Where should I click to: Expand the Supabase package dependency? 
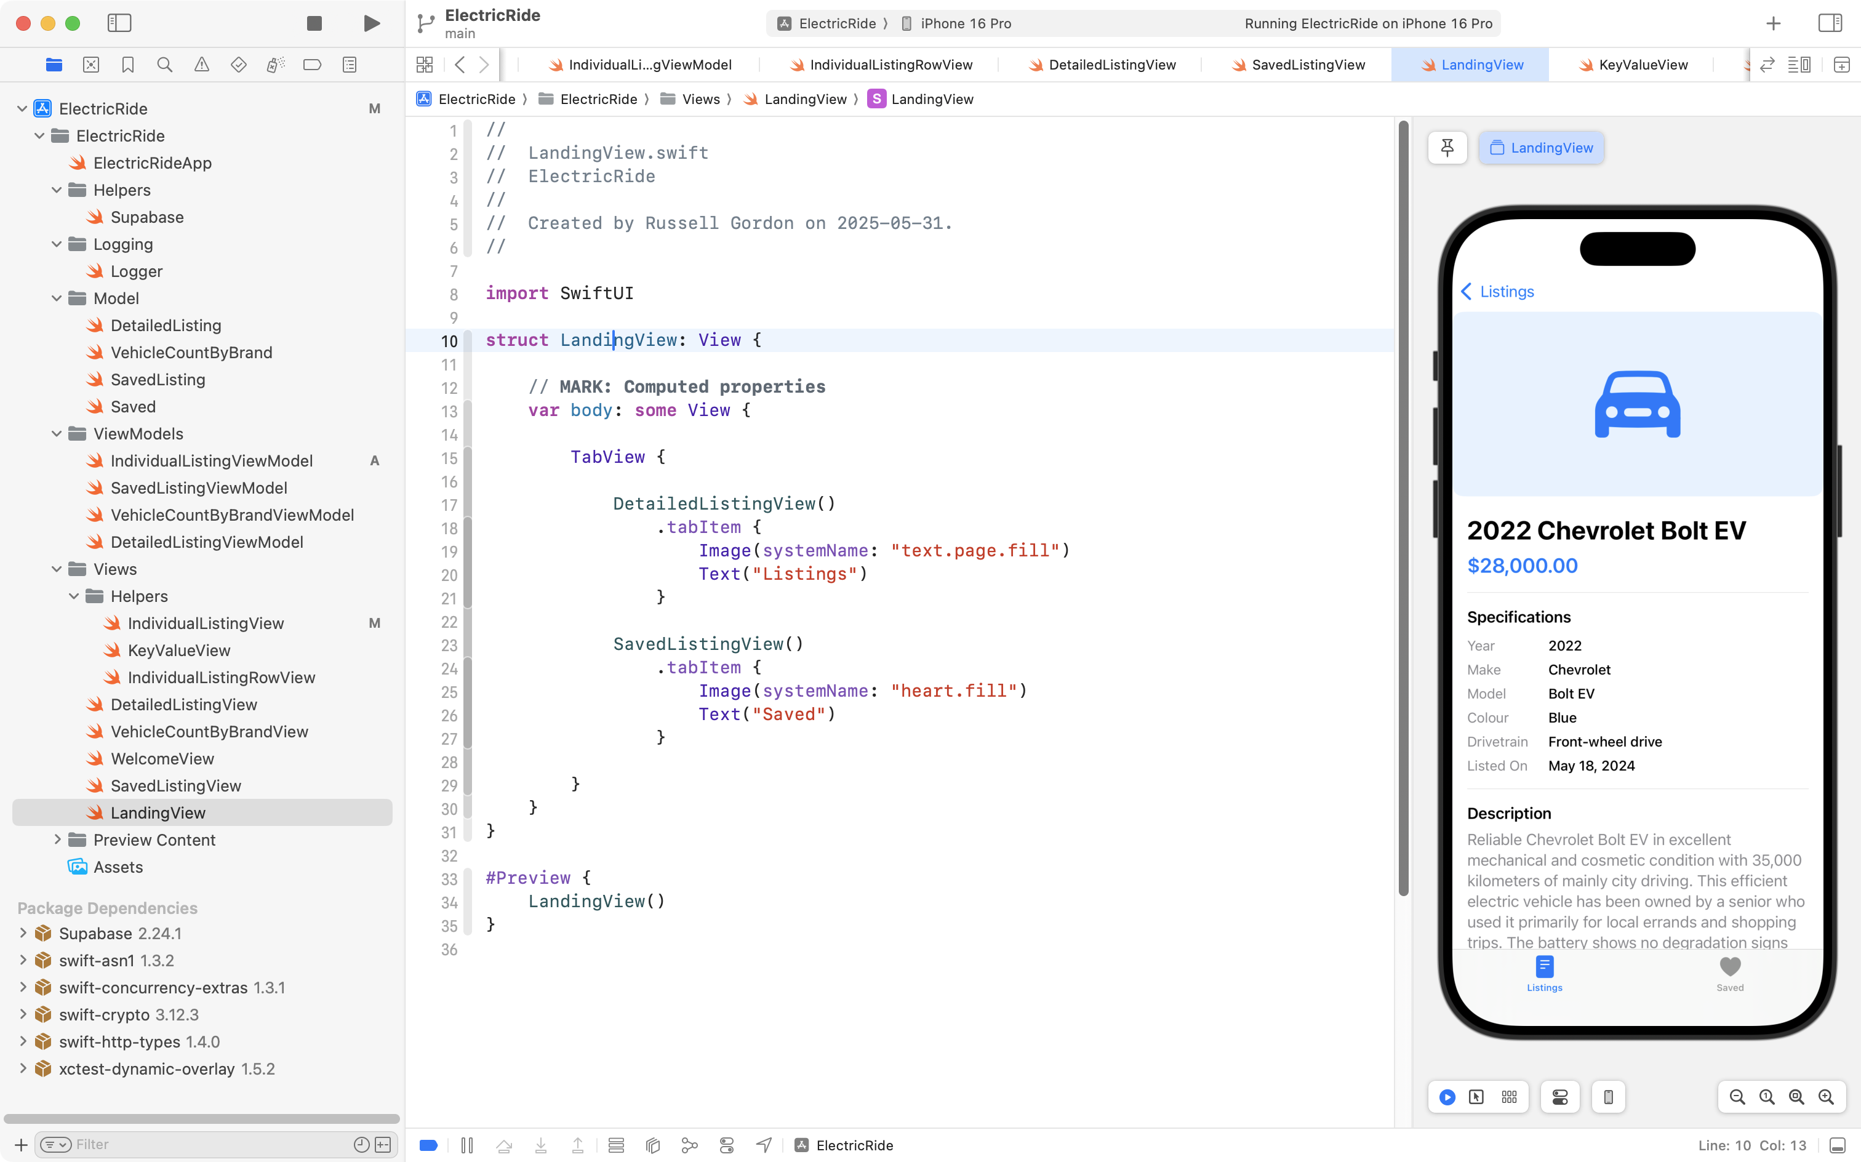23,933
